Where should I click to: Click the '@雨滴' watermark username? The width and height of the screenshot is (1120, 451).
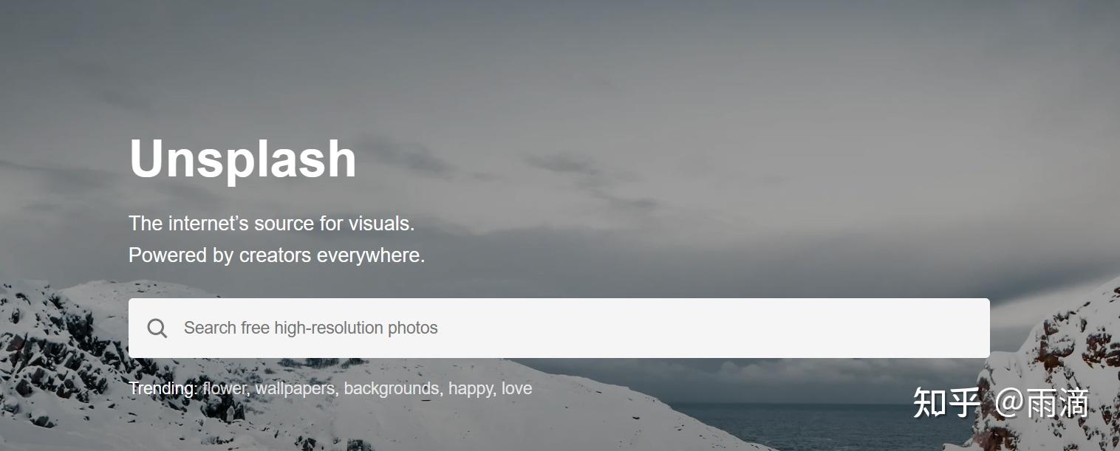click(1042, 403)
